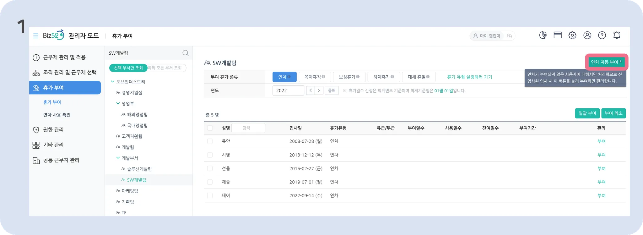643x235 pixels.
Task: Click 부여 link for 시영
Action: point(601,155)
